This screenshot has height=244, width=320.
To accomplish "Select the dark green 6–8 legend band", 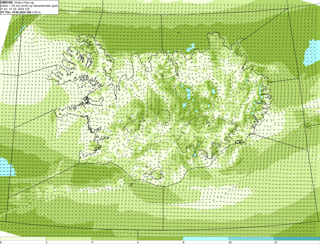I will pos(160,239).
